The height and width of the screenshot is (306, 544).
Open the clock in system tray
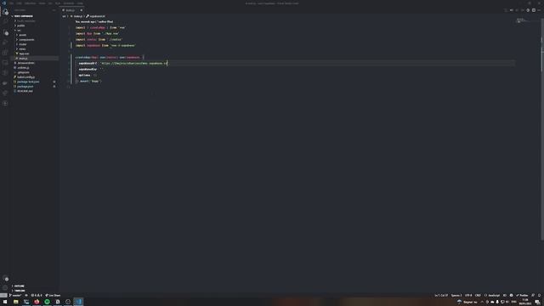(x=525, y=302)
